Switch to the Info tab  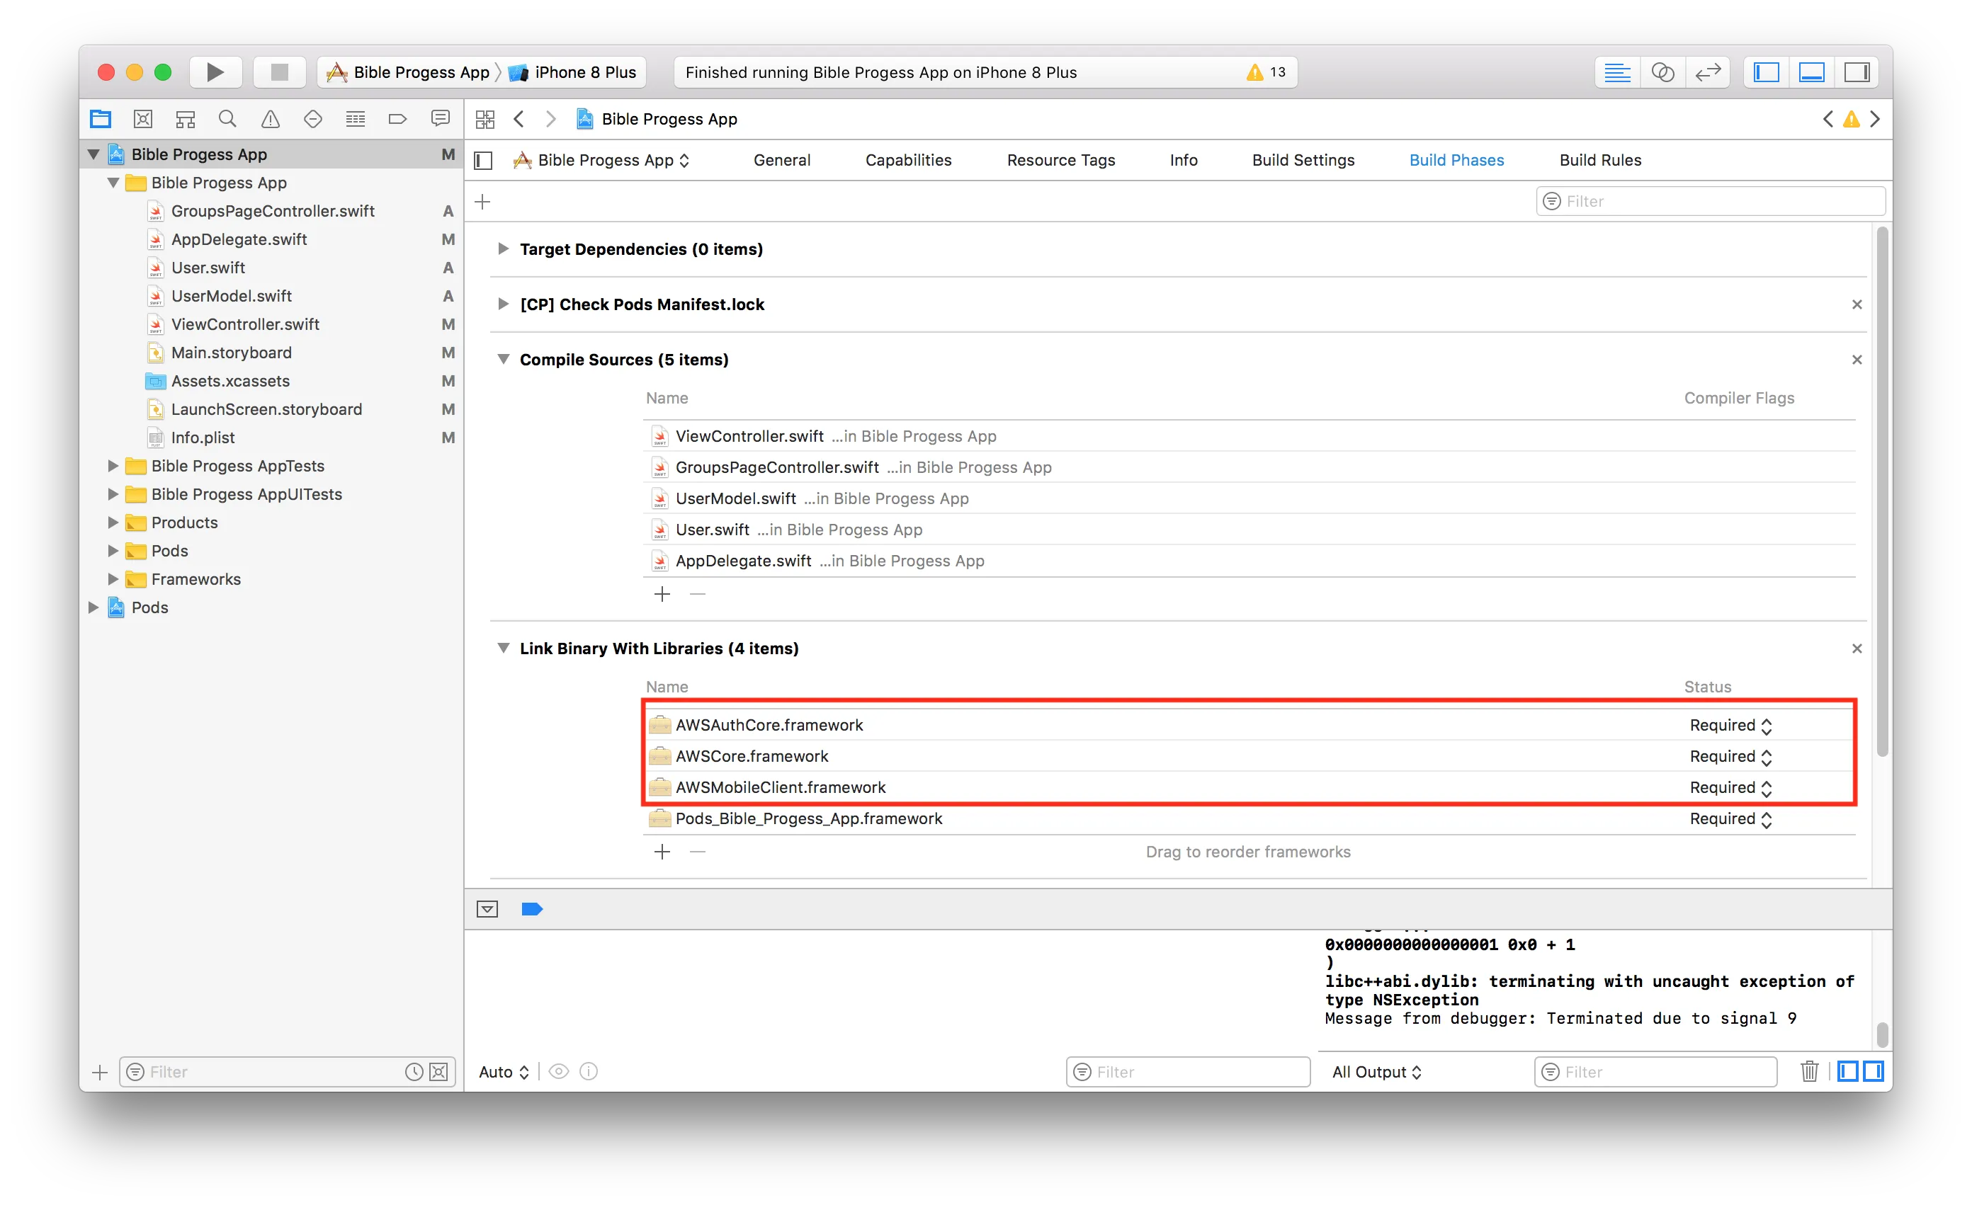click(1184, 160)
